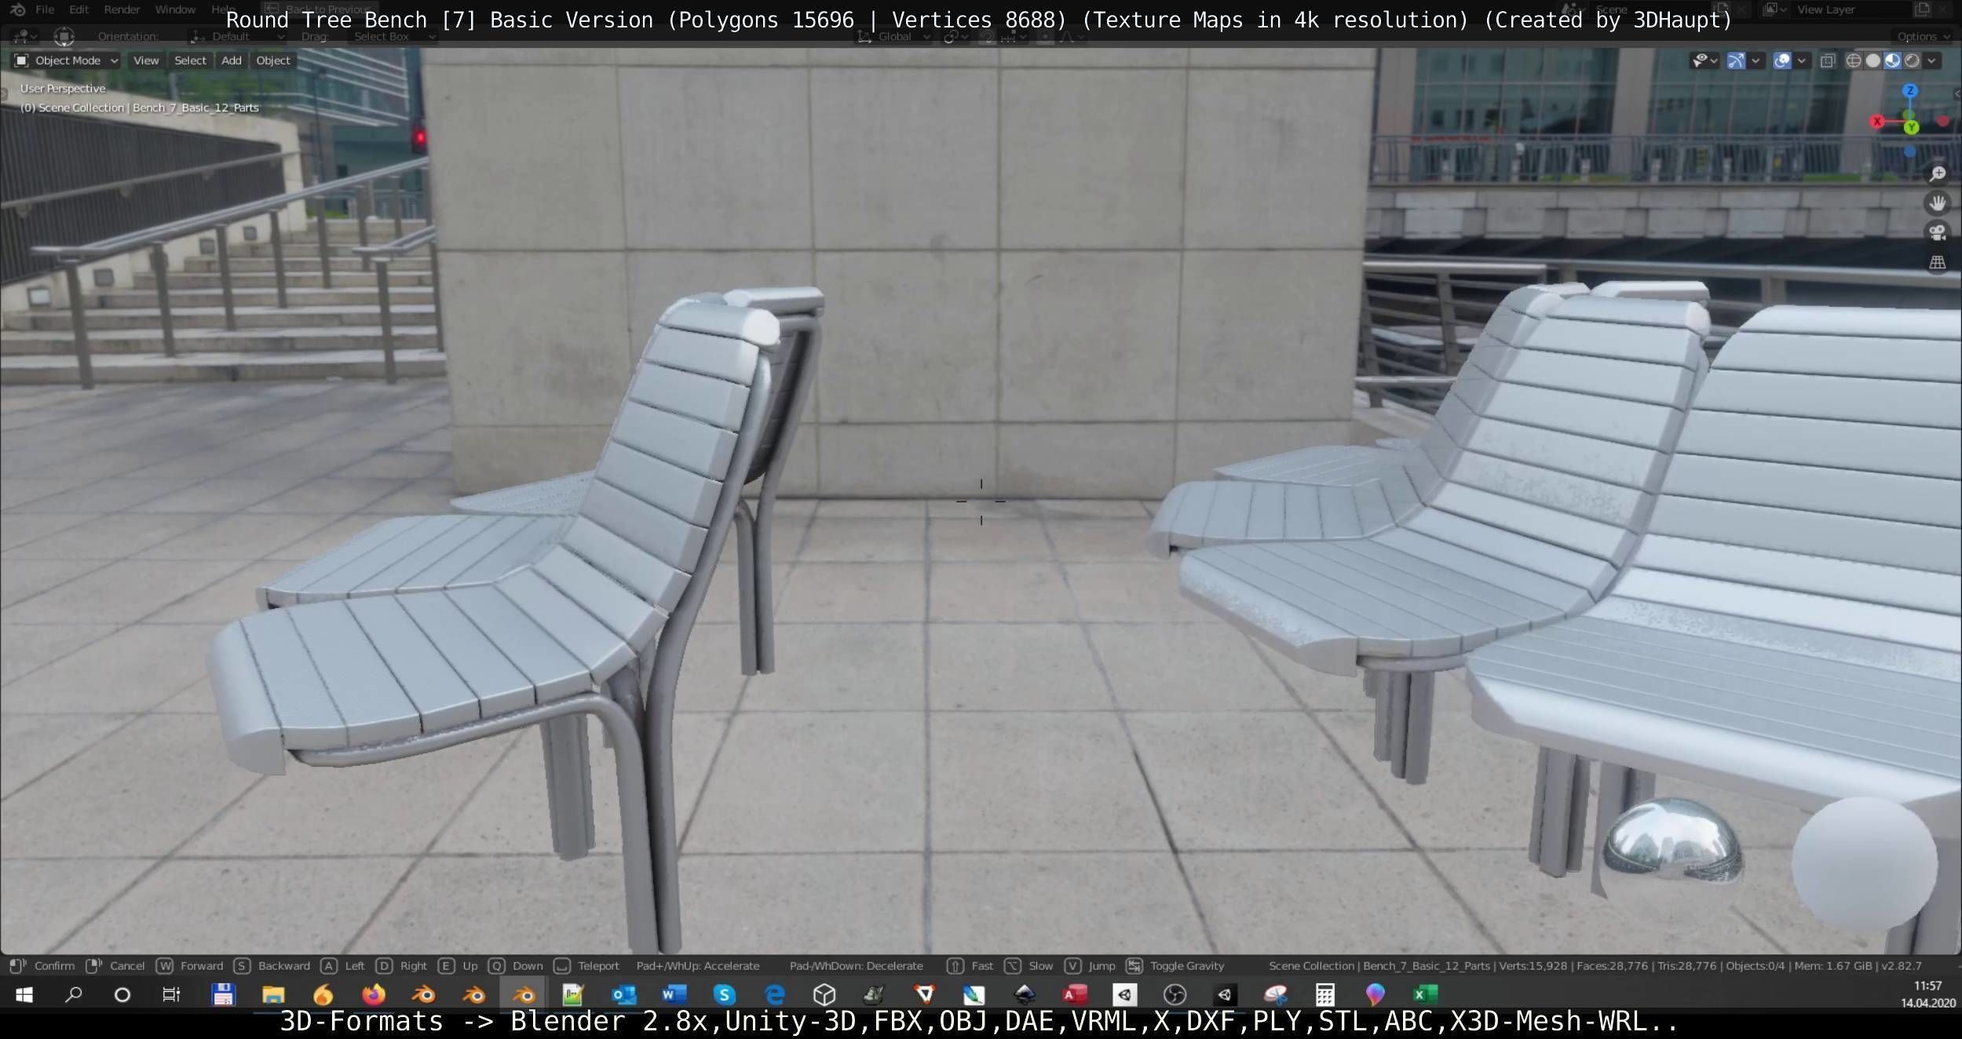Open the Select menu button
Viewport: 1962px width, 1039px height.
point(190,60)
